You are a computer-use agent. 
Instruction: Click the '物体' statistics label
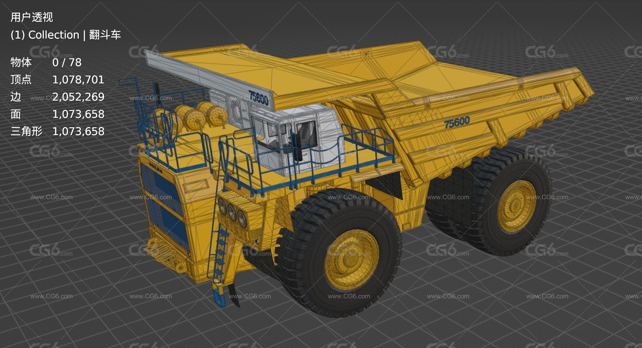[21, 62]
